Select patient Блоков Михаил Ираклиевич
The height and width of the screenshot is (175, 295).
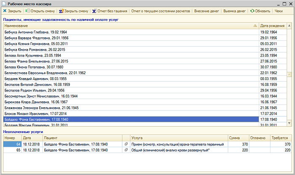coord(32,114)
